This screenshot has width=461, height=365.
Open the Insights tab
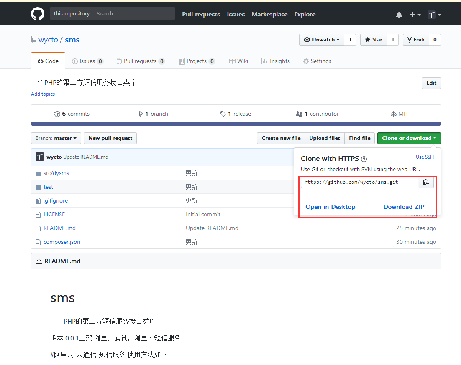pyautogui.click(x=276, y=61)
